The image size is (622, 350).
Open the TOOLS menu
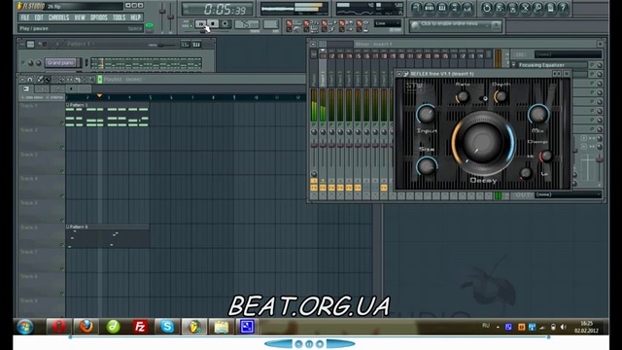pyautogui.click(x=119, y=17)
